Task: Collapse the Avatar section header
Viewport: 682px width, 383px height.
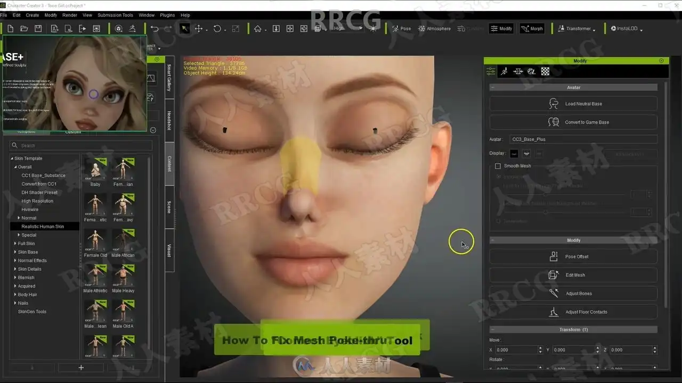Action: tap(573, 87)
